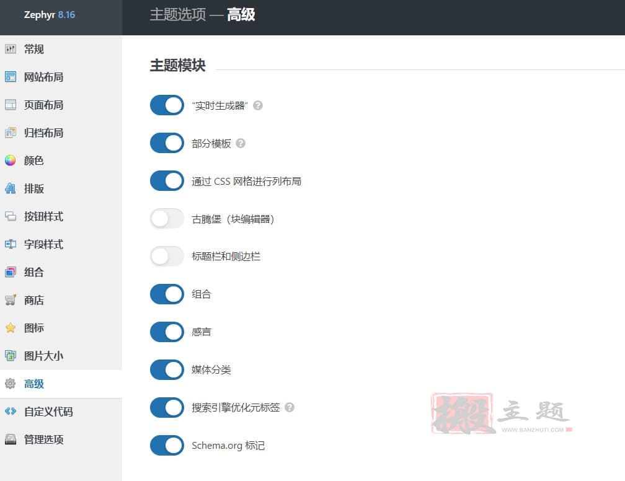The width and height of the screenshot is (625, 481).
Task: Click the 归档布局 icon
Action: [11, 133]
